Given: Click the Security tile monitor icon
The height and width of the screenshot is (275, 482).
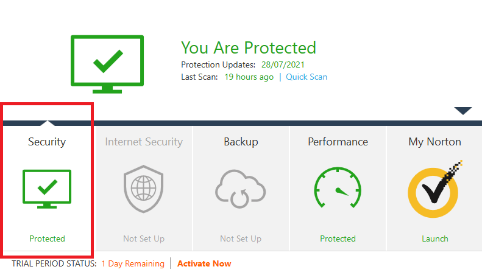Looking at the screenshot, I should 47,189.
